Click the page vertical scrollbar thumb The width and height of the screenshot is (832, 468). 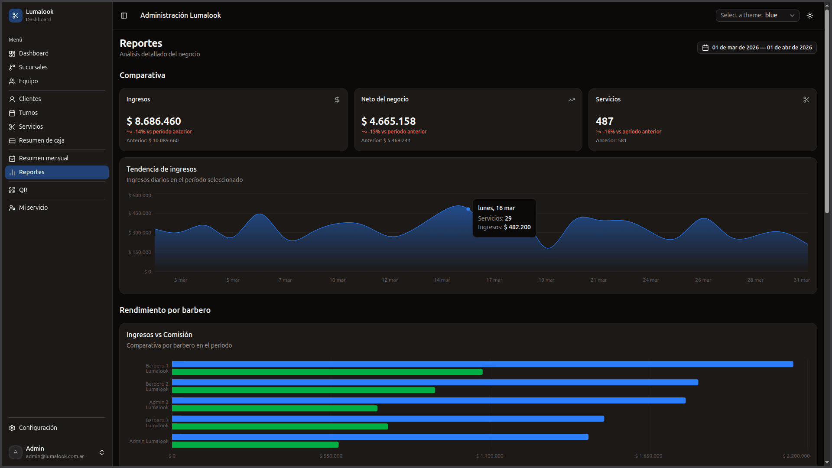827,111
